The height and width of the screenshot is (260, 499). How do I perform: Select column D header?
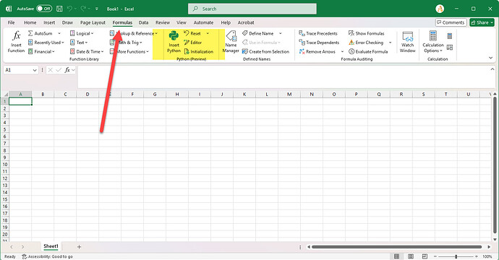[x=88, y=94]
